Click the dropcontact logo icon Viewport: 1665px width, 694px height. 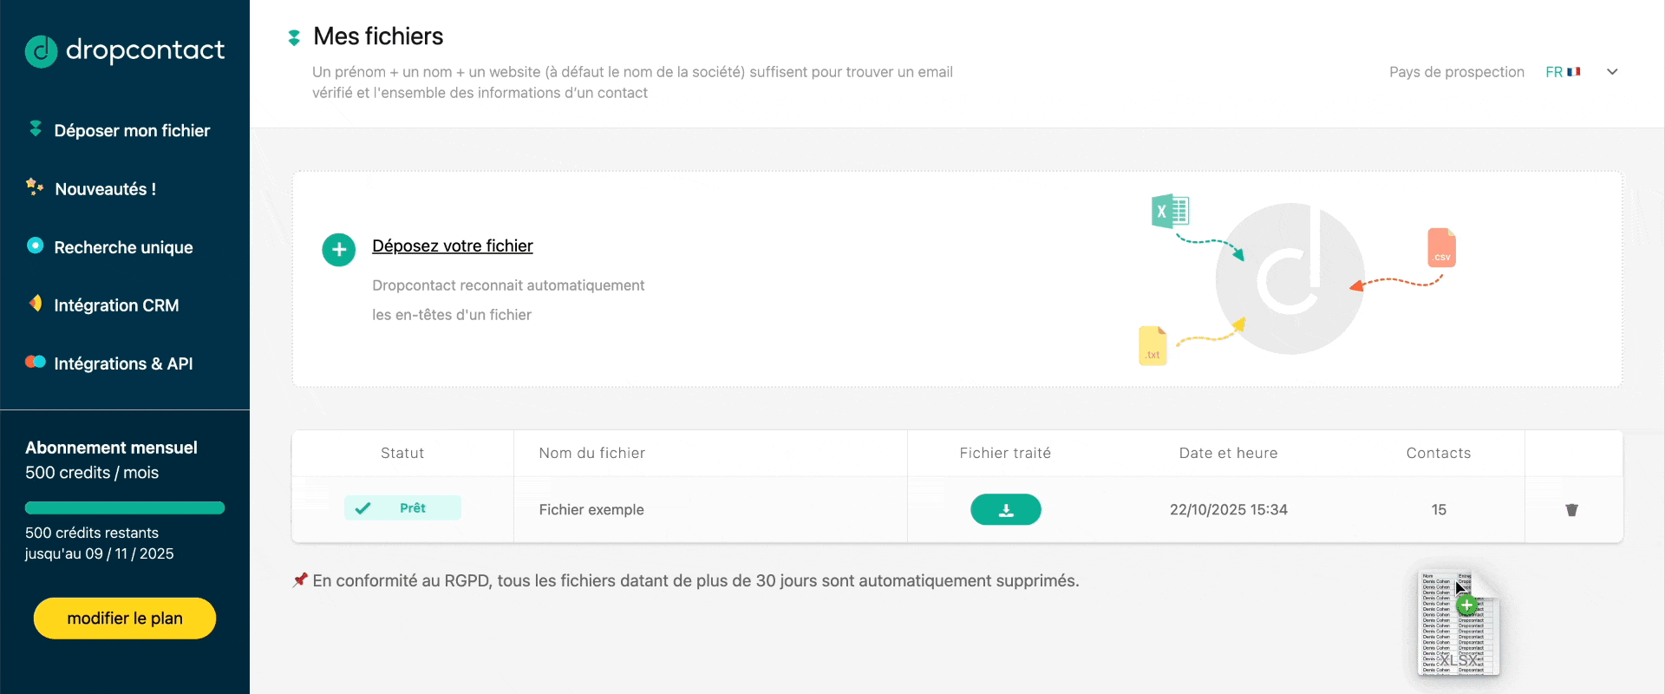41,51
